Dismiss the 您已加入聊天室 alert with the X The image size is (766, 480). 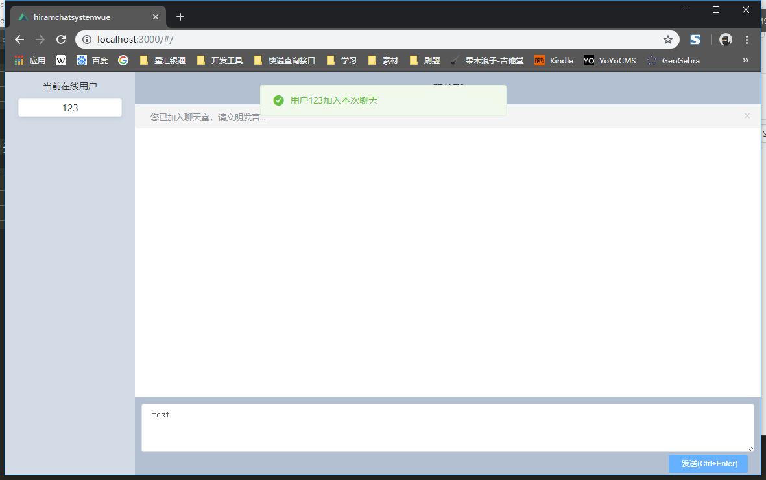747,115
